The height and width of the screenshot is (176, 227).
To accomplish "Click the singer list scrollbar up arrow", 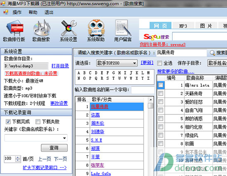I will click(x=151, y=100).
